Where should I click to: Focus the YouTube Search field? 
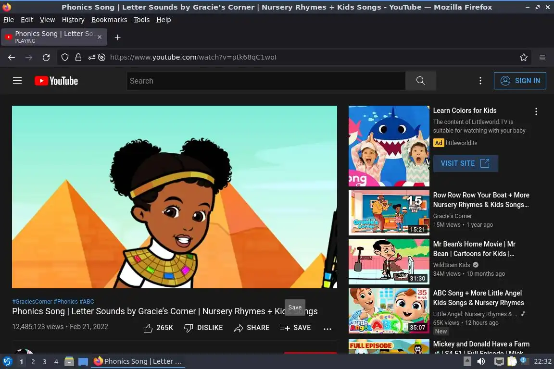266,81
